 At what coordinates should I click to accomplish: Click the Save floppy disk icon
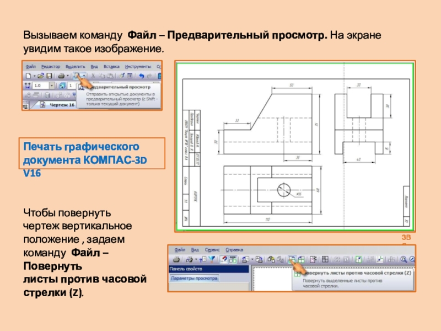[x=49, y=76]
